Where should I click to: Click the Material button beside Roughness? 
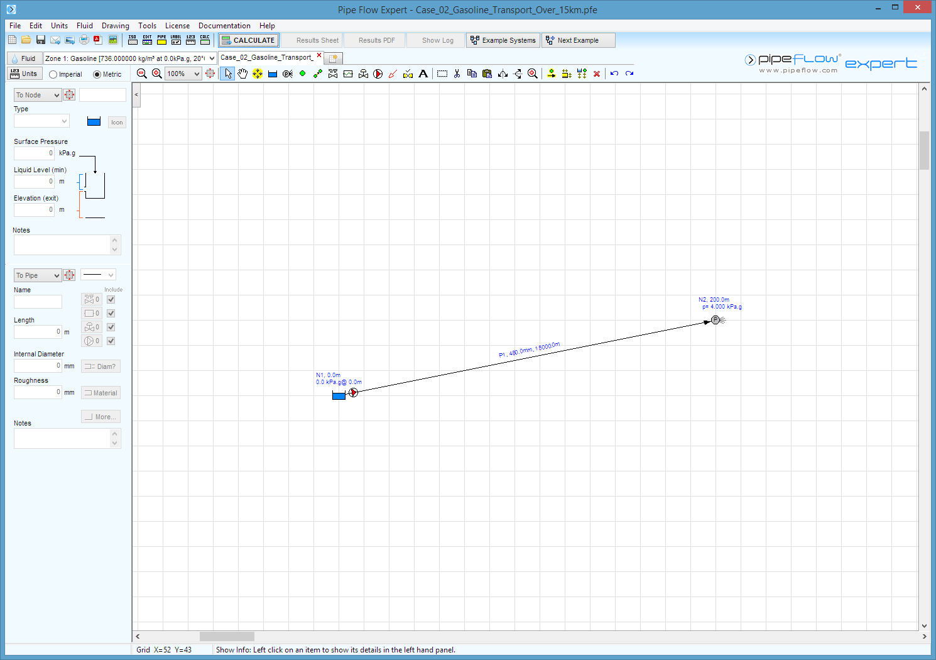point(101,393)
